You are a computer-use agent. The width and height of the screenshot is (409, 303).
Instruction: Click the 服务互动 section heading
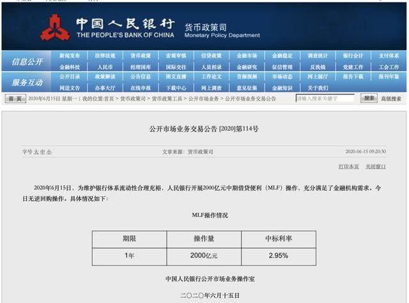27,82
